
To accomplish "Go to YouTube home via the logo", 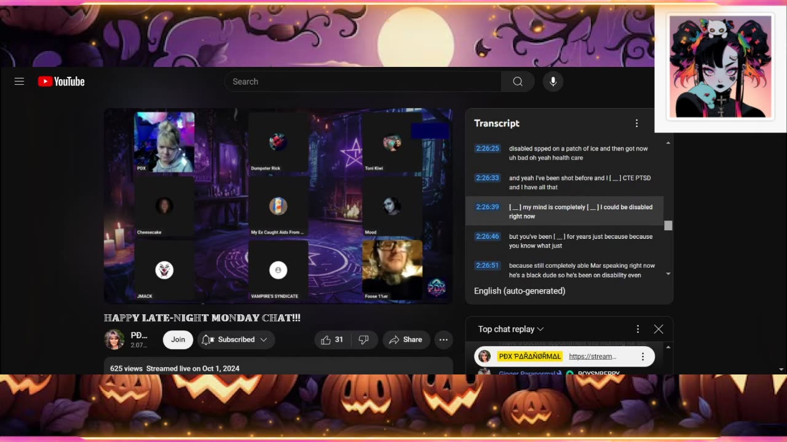I will (x=61, y=82).
